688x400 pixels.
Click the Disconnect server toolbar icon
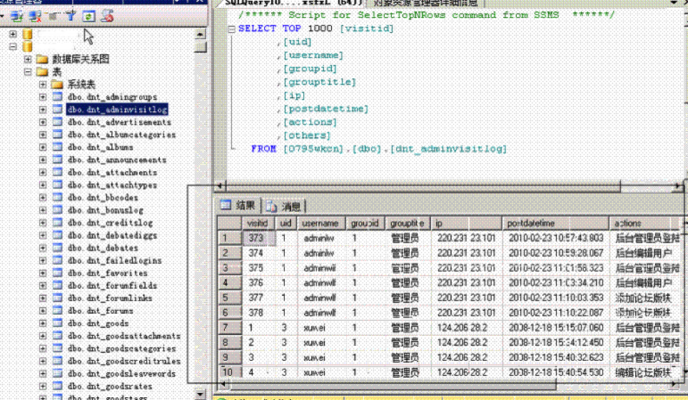35,15
